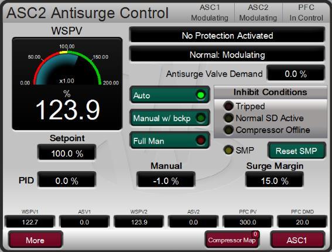Click the ASC2 Antisurge Control title

click(x=87, y=13)
